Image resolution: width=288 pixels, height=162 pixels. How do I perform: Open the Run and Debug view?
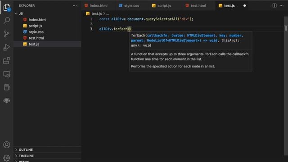7,47
